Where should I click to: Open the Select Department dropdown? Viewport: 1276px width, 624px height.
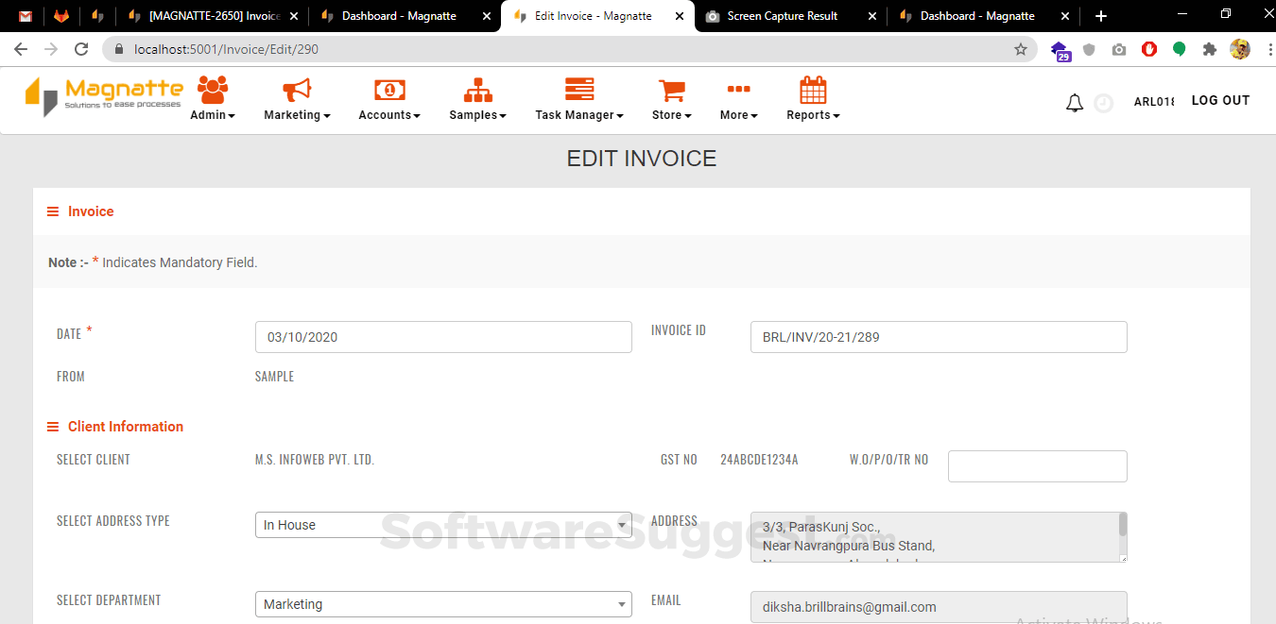pyautogui.click(x=442, y=604)
